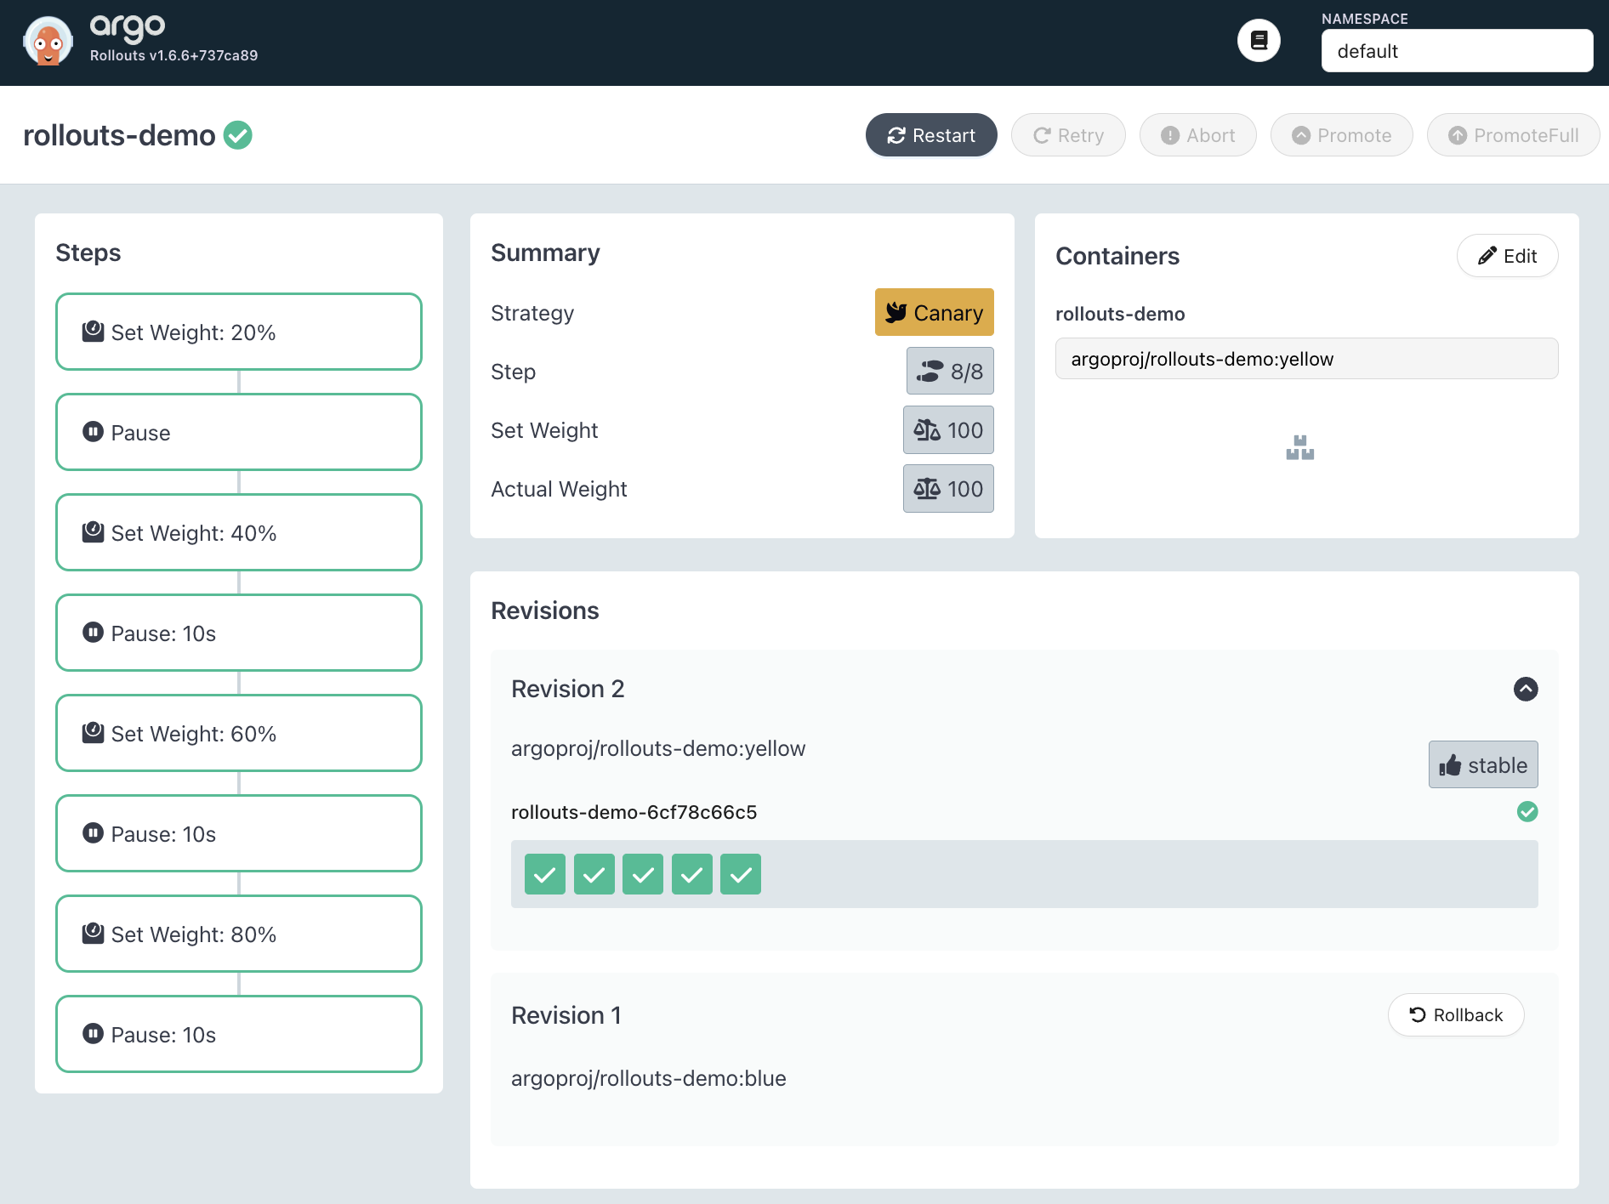Click the footsteps icon on the Step 8/8 badge
The image size is (1609, 1204).
[930, 372]
